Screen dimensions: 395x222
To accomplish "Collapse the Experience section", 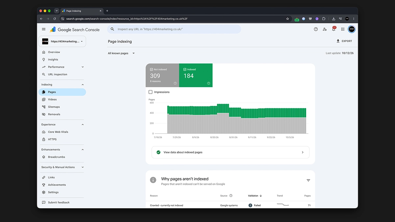I will 83,125.
